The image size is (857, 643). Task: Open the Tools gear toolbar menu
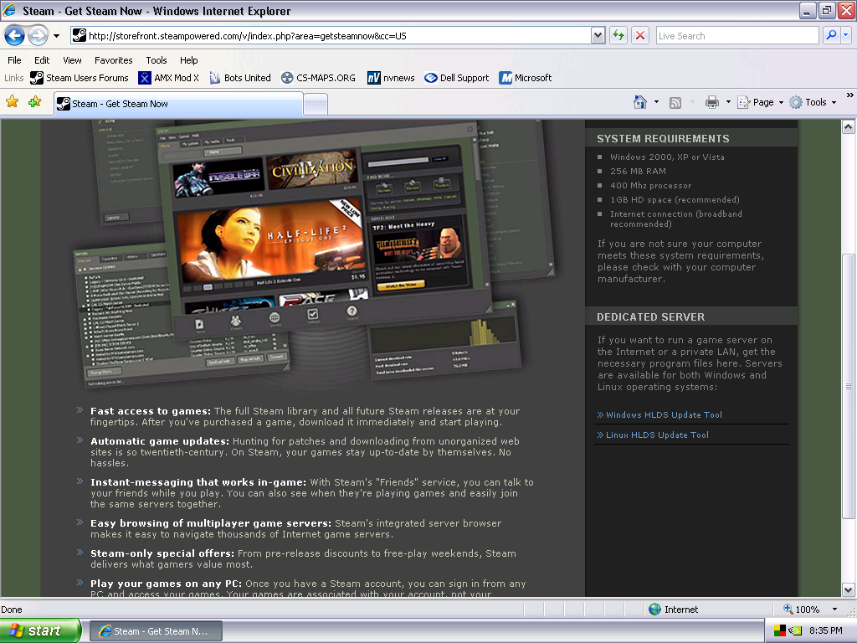tap(813, 102)
